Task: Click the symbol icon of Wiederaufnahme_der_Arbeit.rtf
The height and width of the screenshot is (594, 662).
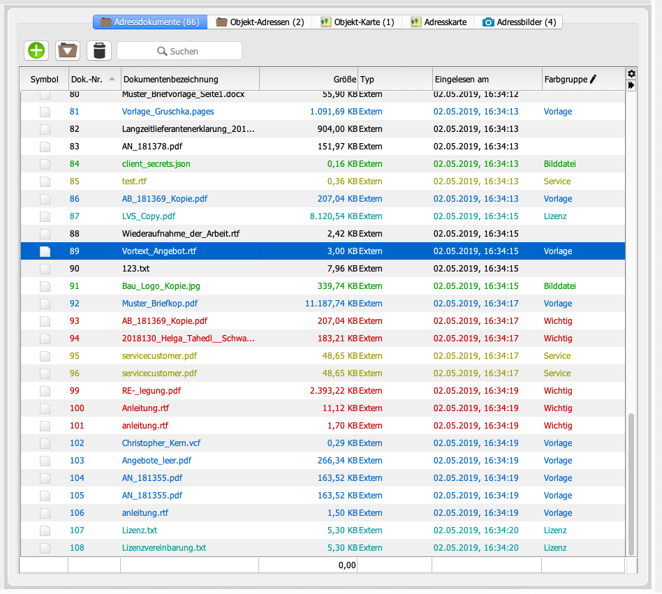Action: coord(45,234)
